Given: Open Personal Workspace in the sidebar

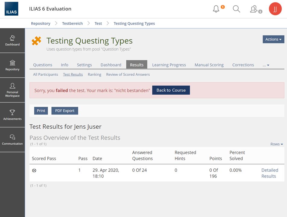Looking at the screenshot, I should [x=12, y=90].
